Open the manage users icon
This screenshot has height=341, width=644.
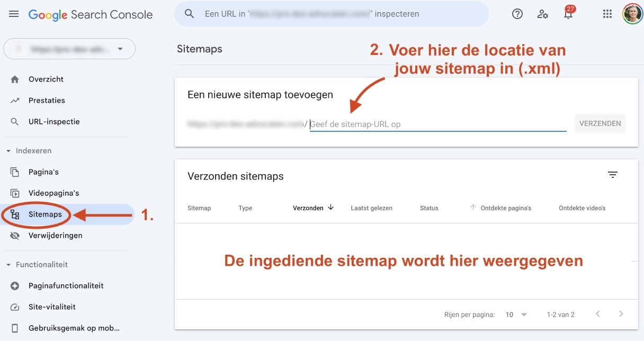click(x=542, y=14)
